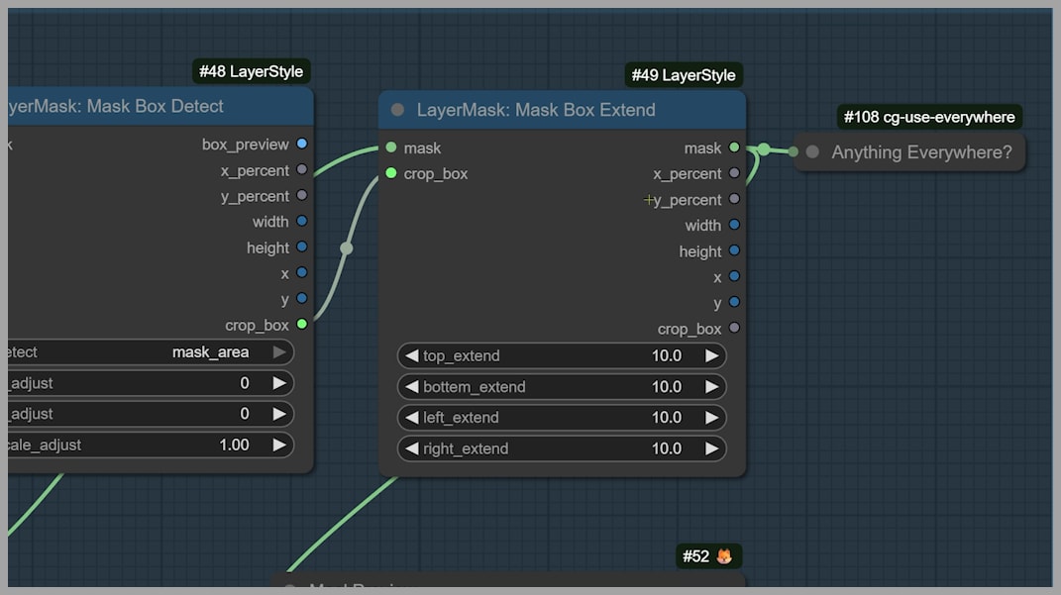Toggle the Anything Everywhere? node collapse dot
The width and height of the screenshot is (1061, 595).
pyautogui.click(x=812, y=152)
